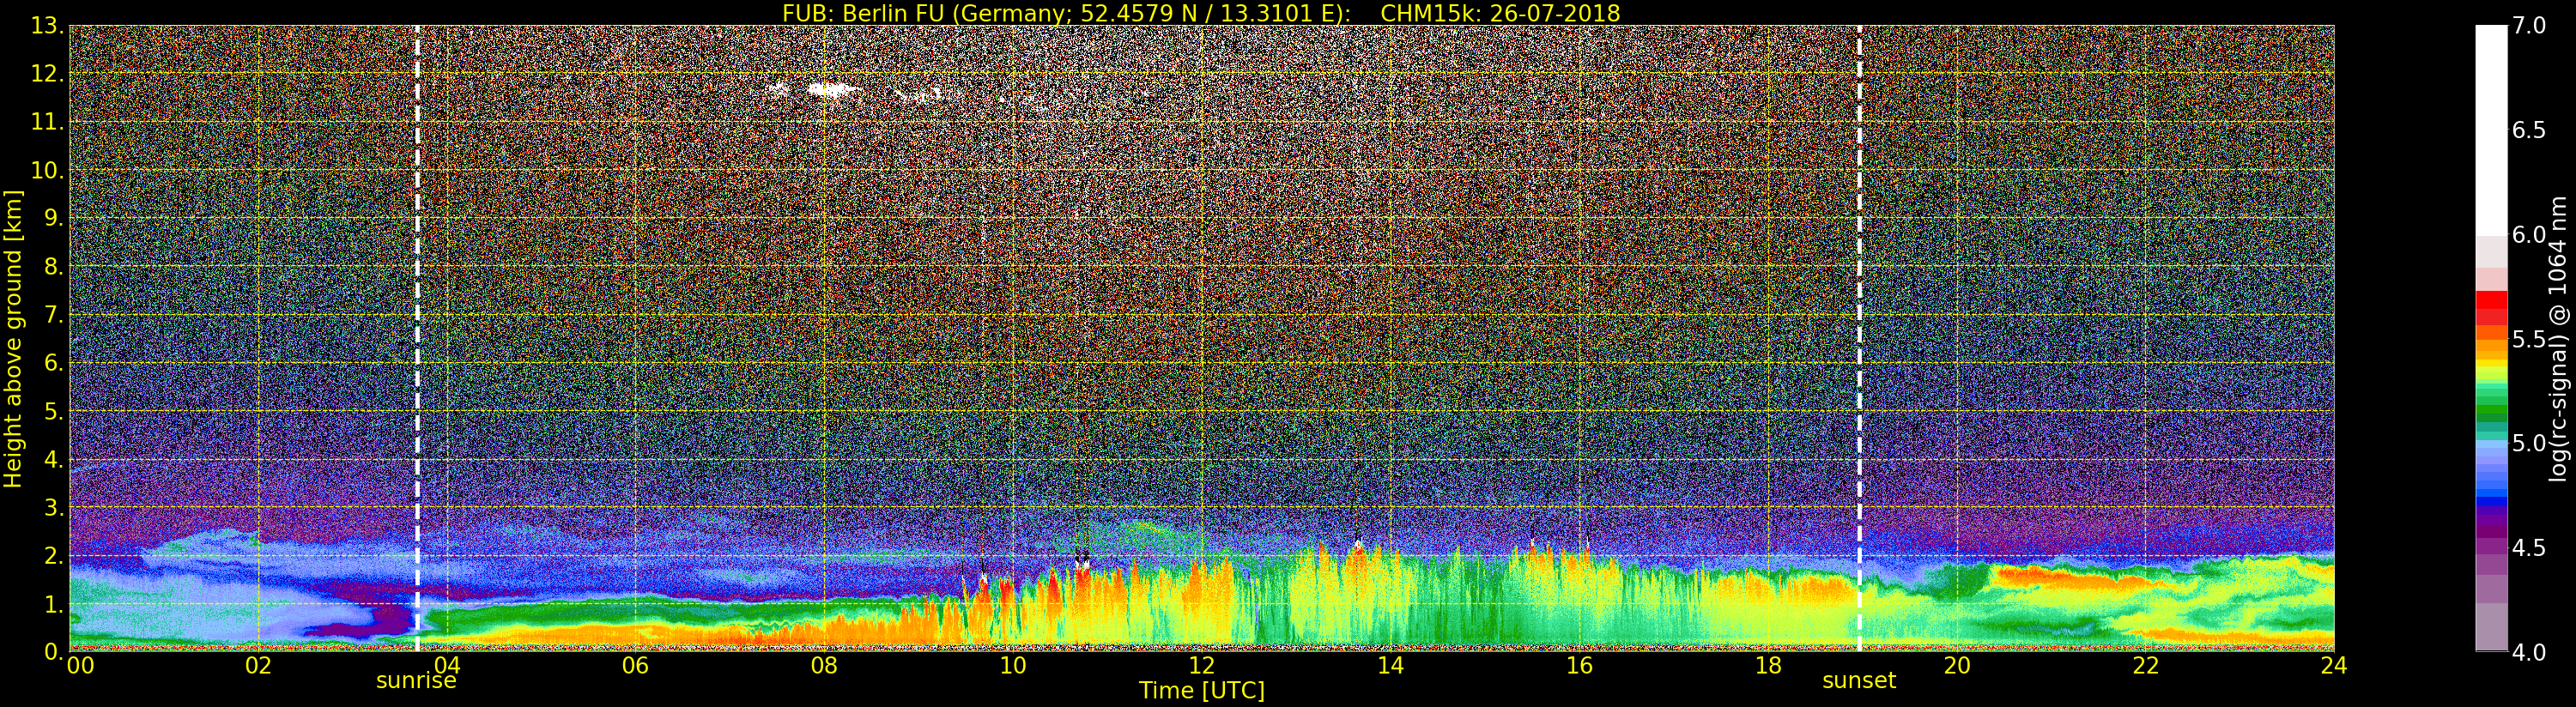
Task: Click the sunrise dashed vertical marker line
Action: pyautogui.click(x=417, y=338)
